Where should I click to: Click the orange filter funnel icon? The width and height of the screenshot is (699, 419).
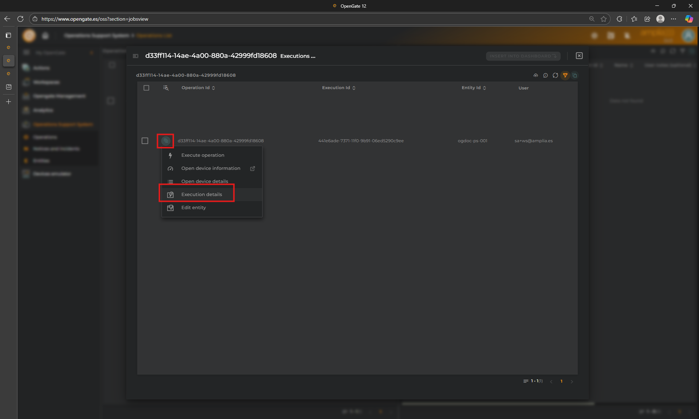[565, 75]
